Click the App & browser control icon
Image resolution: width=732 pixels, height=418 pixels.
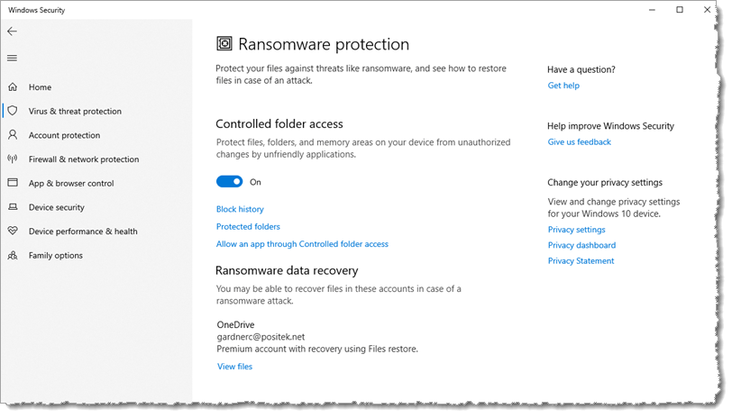13,183
